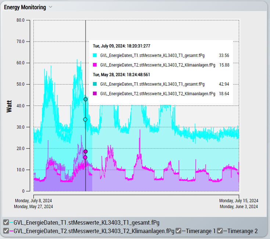270x239 pixels.
Task: Select the dark magenta data marker at 18.64
Action: coord(86,151)
